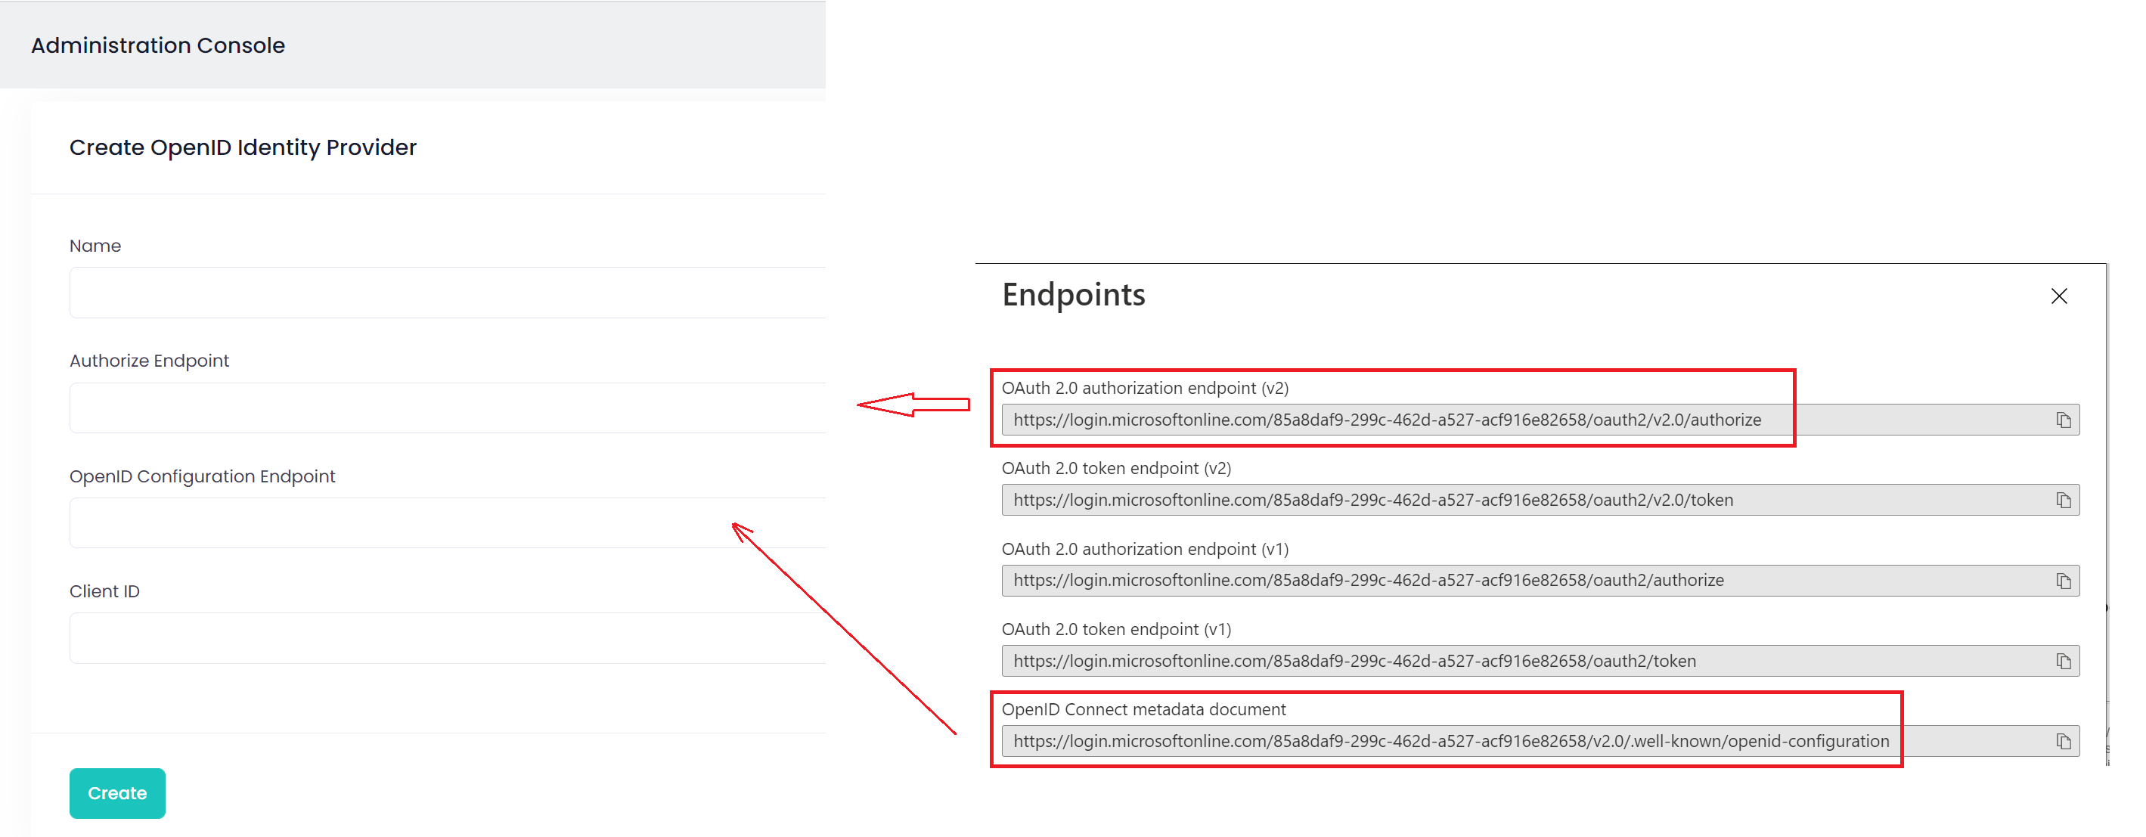
Task: Click the Create OpenID Identity Provider heading
Action: point(243,147)
